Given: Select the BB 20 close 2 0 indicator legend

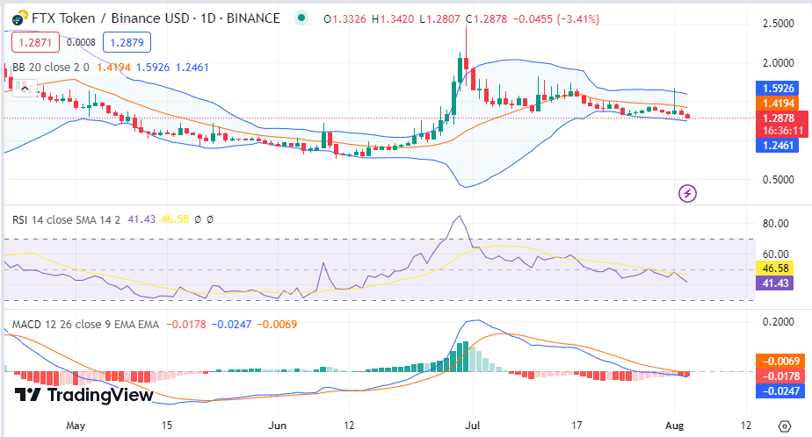Looking at the screenshot, I should point(51,68).
